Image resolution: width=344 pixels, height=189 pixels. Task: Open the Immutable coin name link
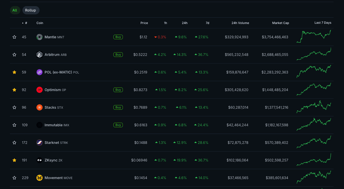[53, 125]
